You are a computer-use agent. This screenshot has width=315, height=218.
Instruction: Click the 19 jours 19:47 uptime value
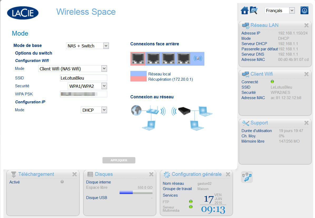click(291, 131)
